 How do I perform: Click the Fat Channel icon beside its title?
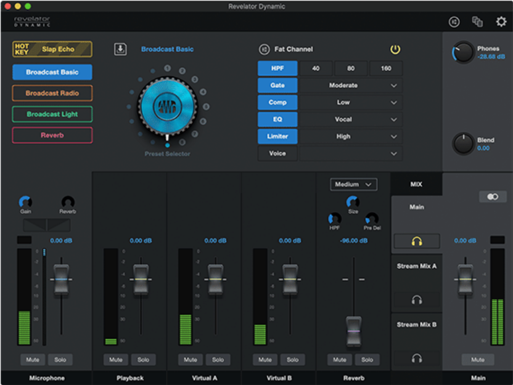264,49
